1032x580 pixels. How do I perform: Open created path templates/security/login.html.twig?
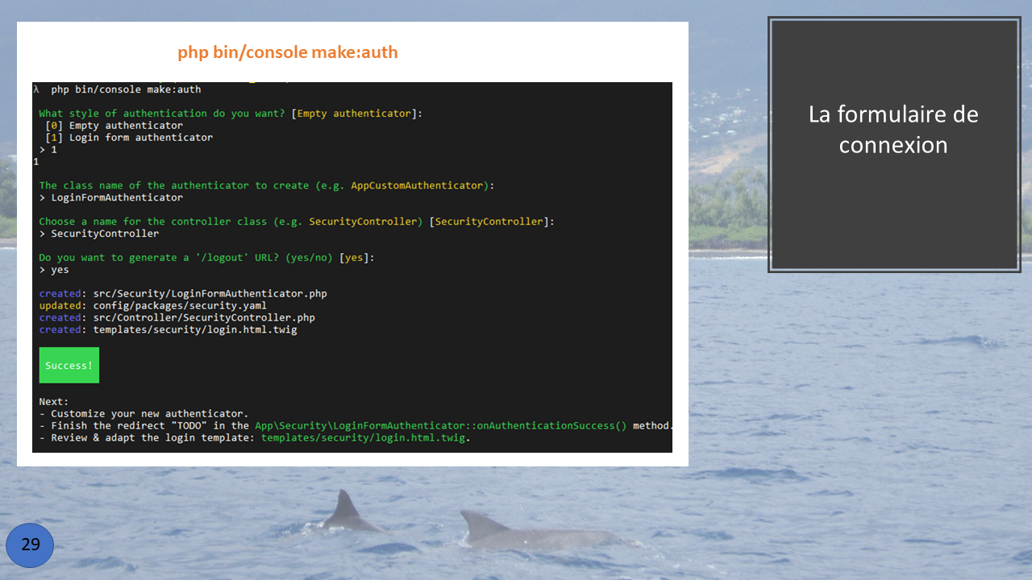pos(194,330)
